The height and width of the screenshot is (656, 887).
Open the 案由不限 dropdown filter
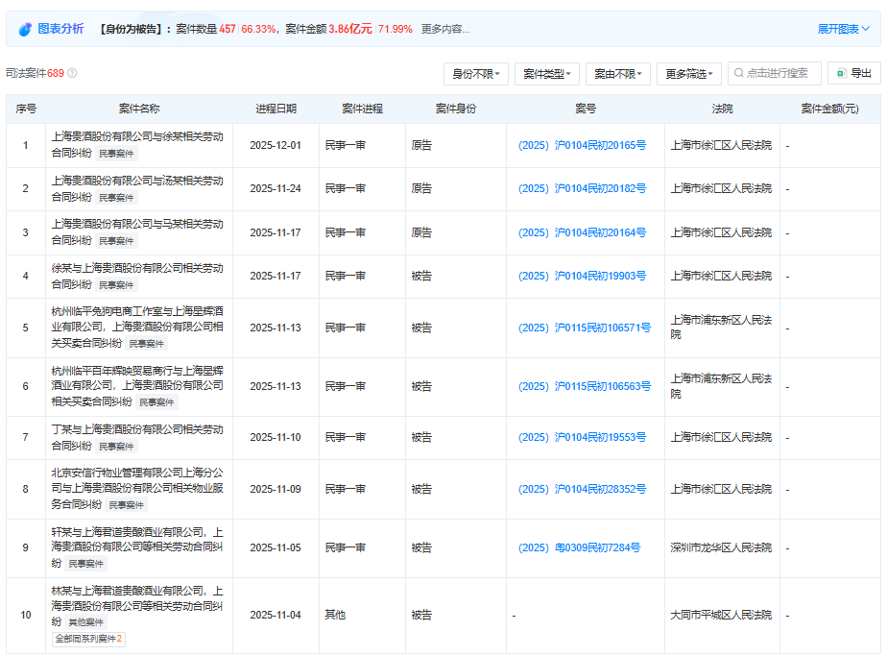pos(618,74)
